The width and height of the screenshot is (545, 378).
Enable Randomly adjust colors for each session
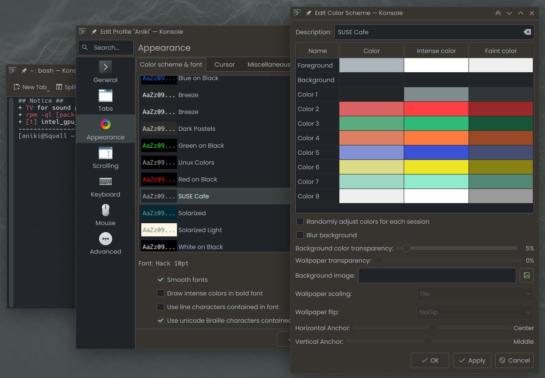tap(299, 221)
